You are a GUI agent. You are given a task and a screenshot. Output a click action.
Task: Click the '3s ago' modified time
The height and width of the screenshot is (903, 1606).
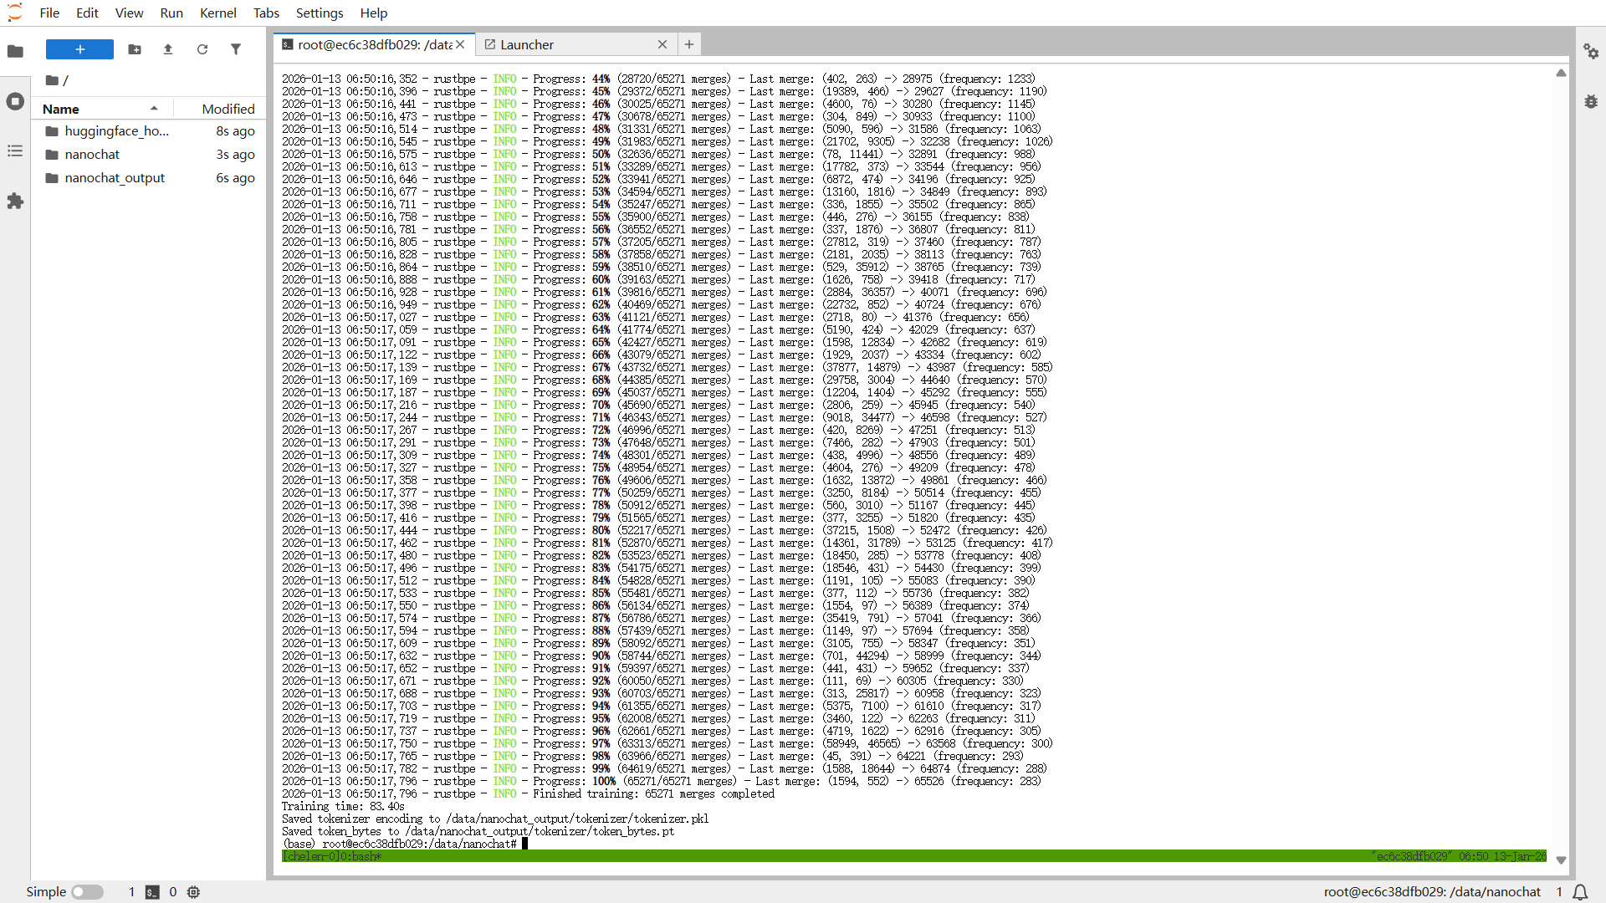click(x=235, y=155)
